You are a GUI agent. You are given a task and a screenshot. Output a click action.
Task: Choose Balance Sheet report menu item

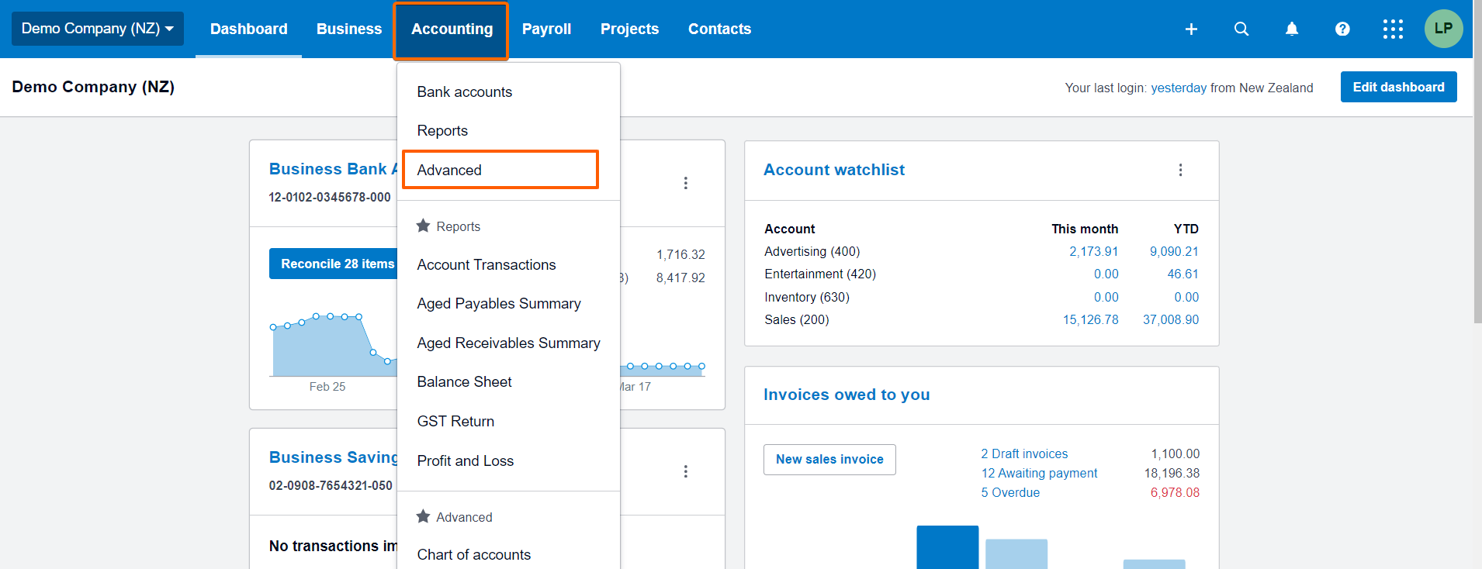pyautogui.click(x=464, y=381)
